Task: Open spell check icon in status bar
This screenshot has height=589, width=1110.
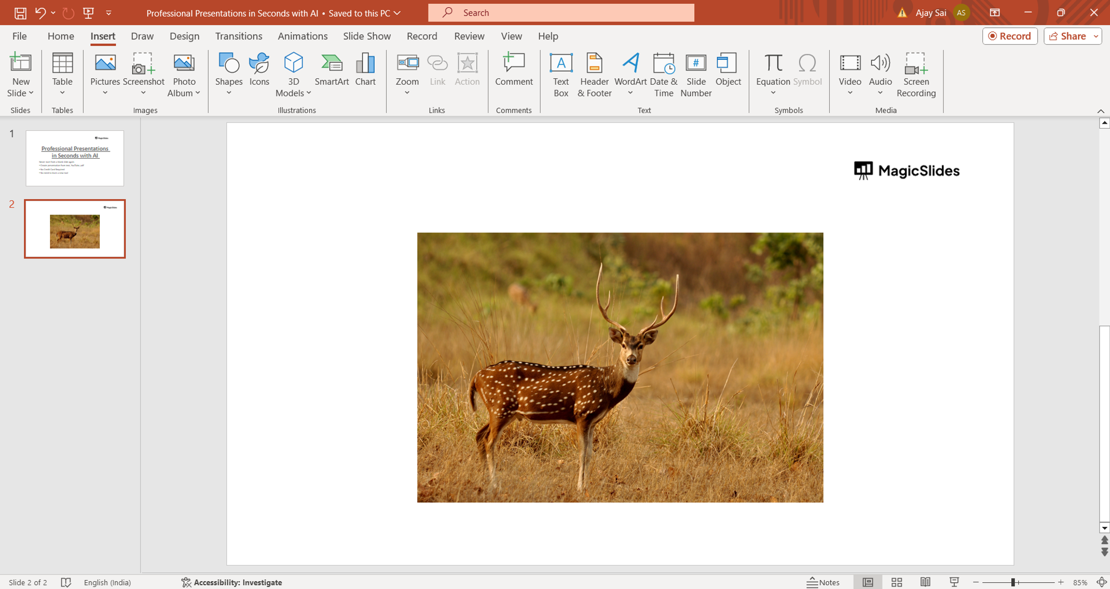Action: click(x=66, y=582)
